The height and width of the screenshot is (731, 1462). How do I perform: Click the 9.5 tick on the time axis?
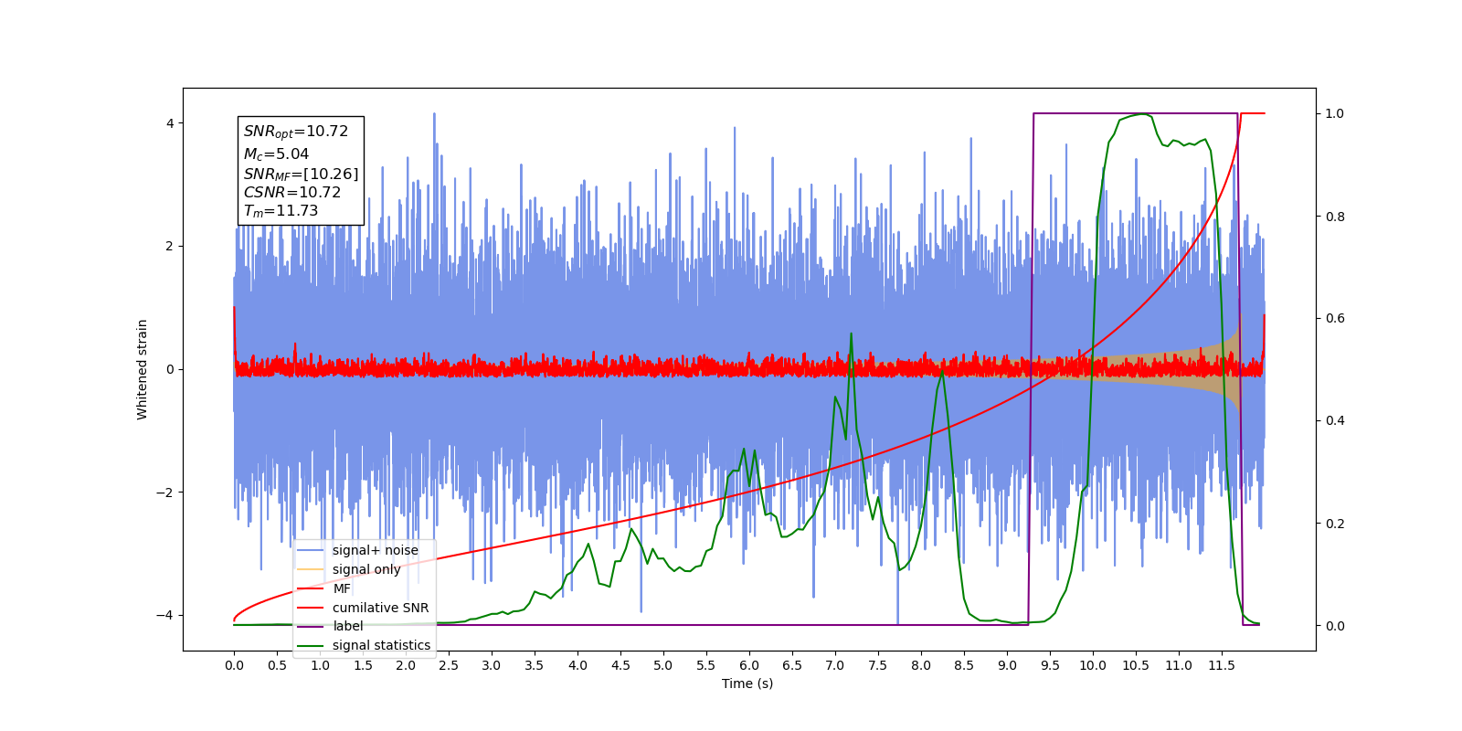click(x=1050, y=665)
